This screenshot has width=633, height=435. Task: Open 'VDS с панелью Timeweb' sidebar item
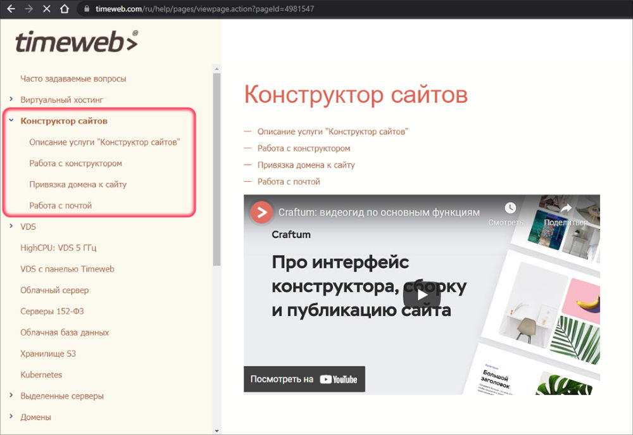coord(68,269)
